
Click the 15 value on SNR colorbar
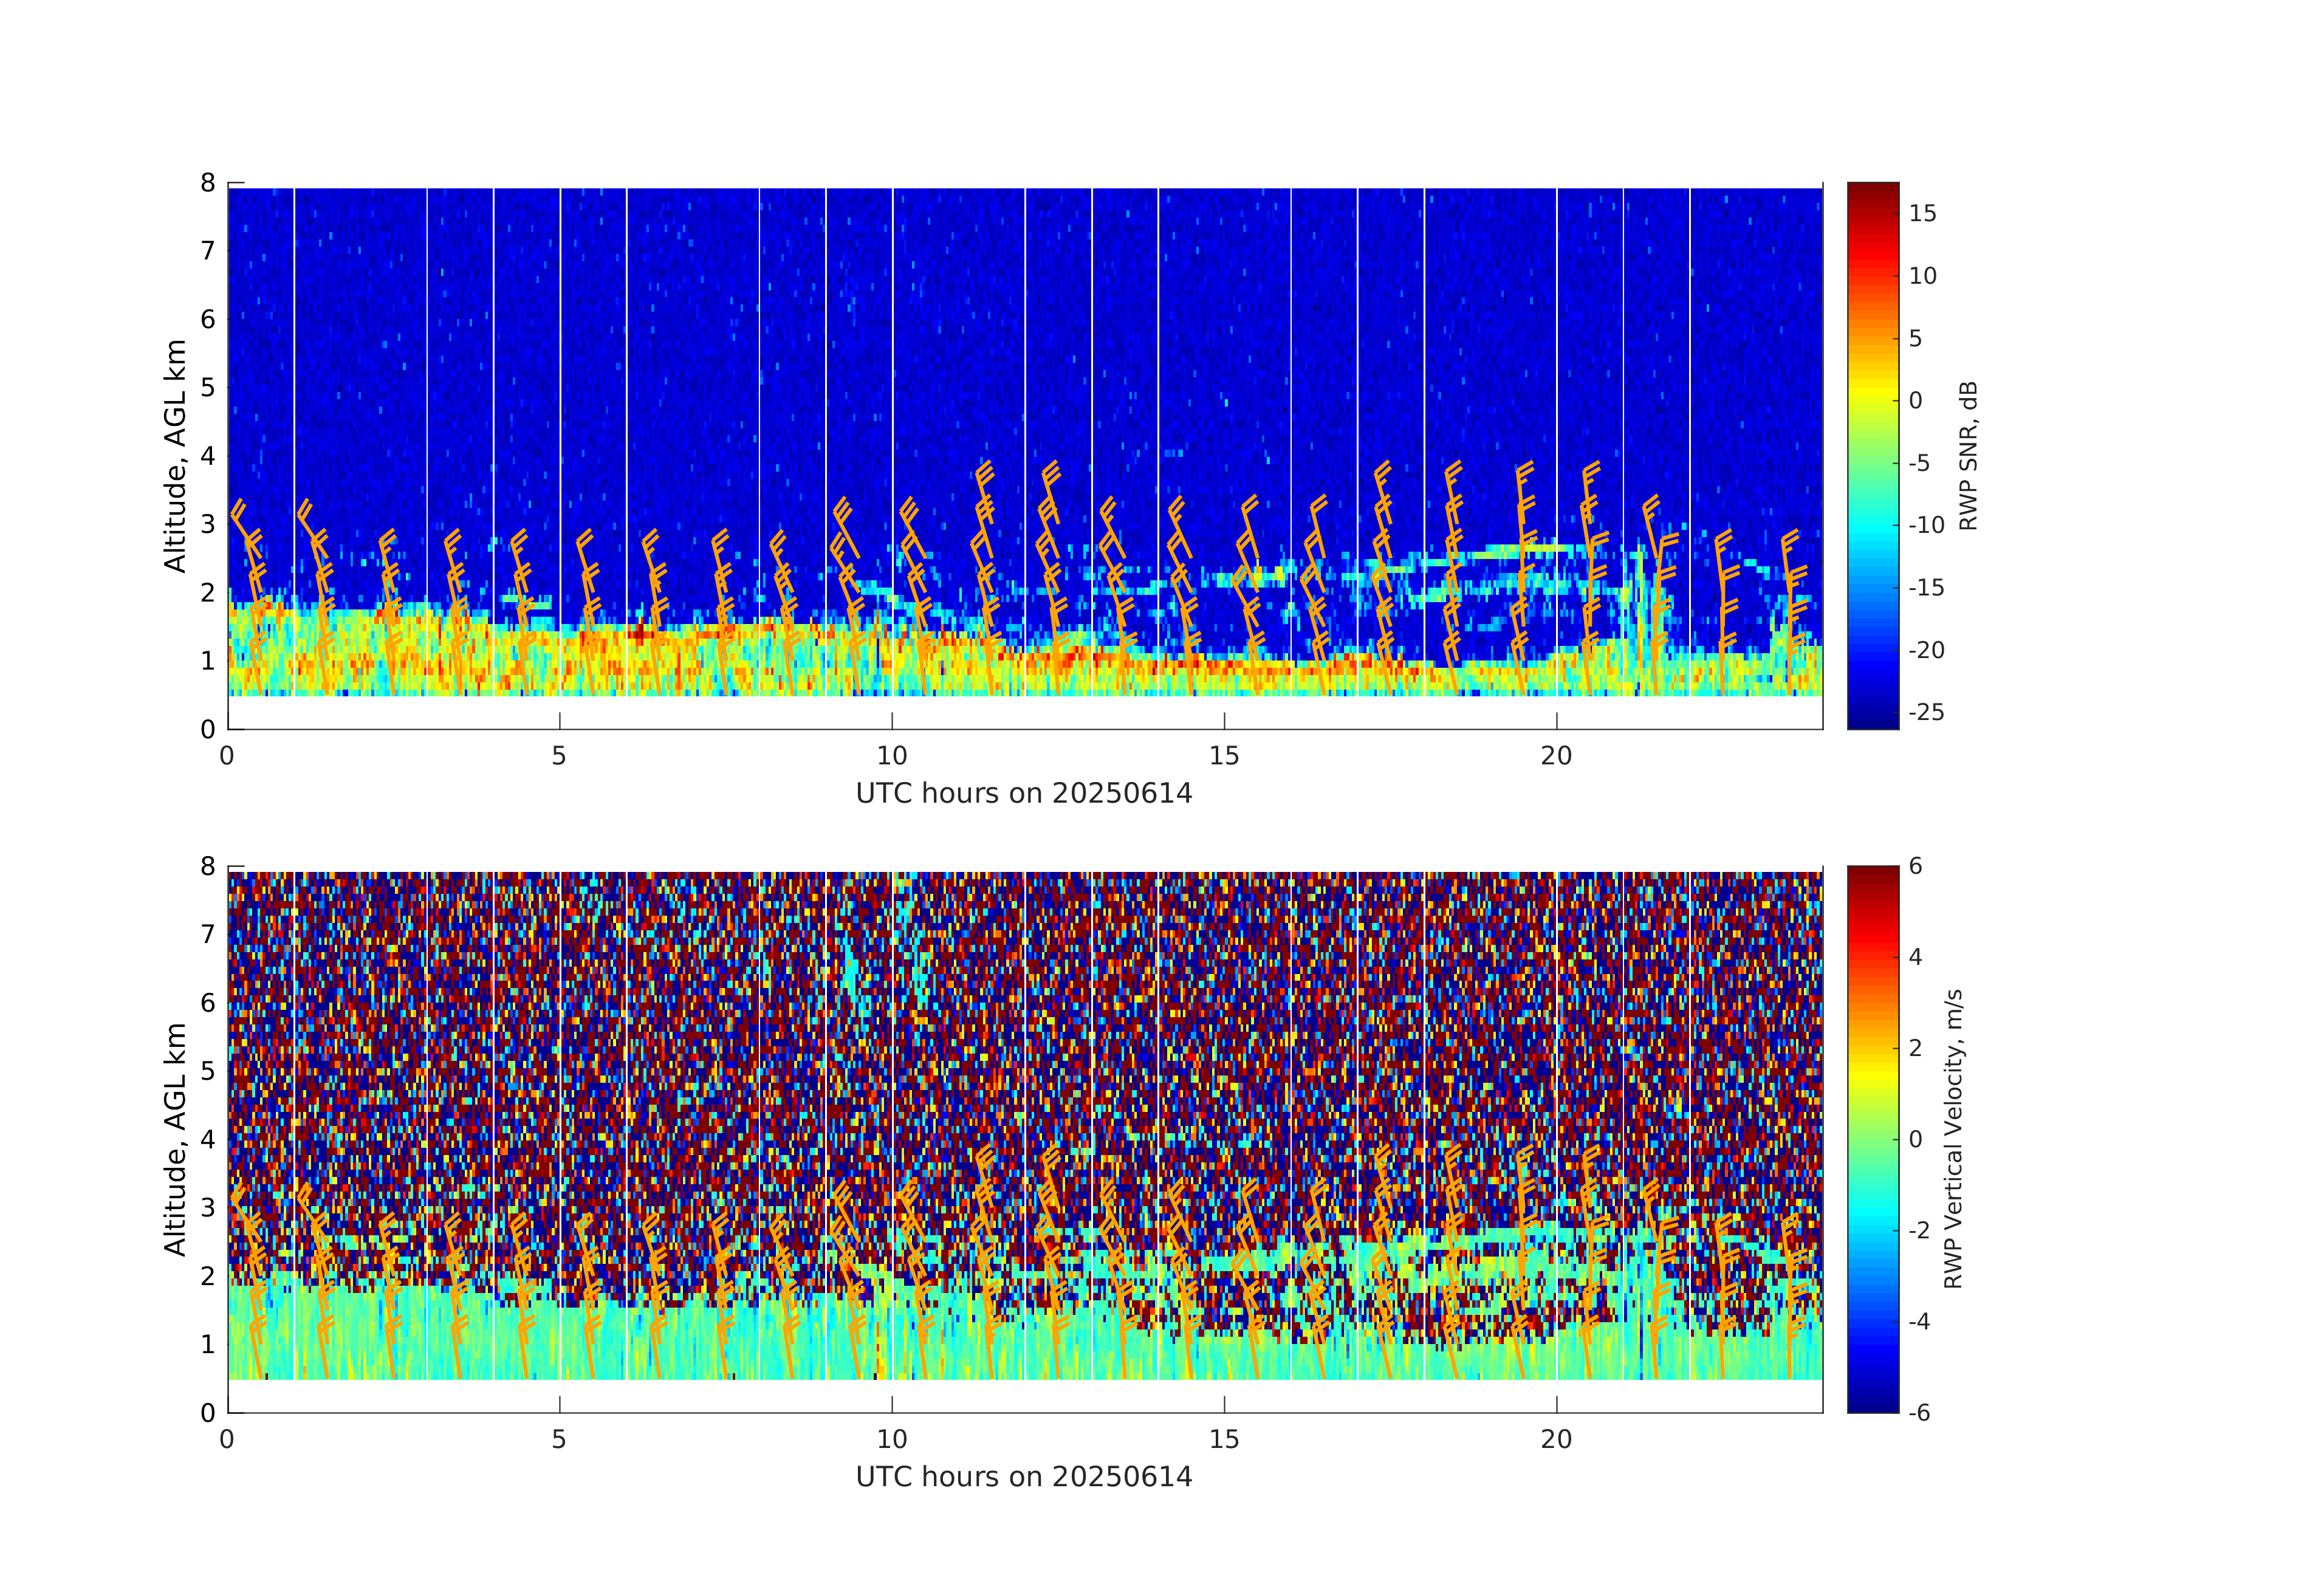point(1922,213)
